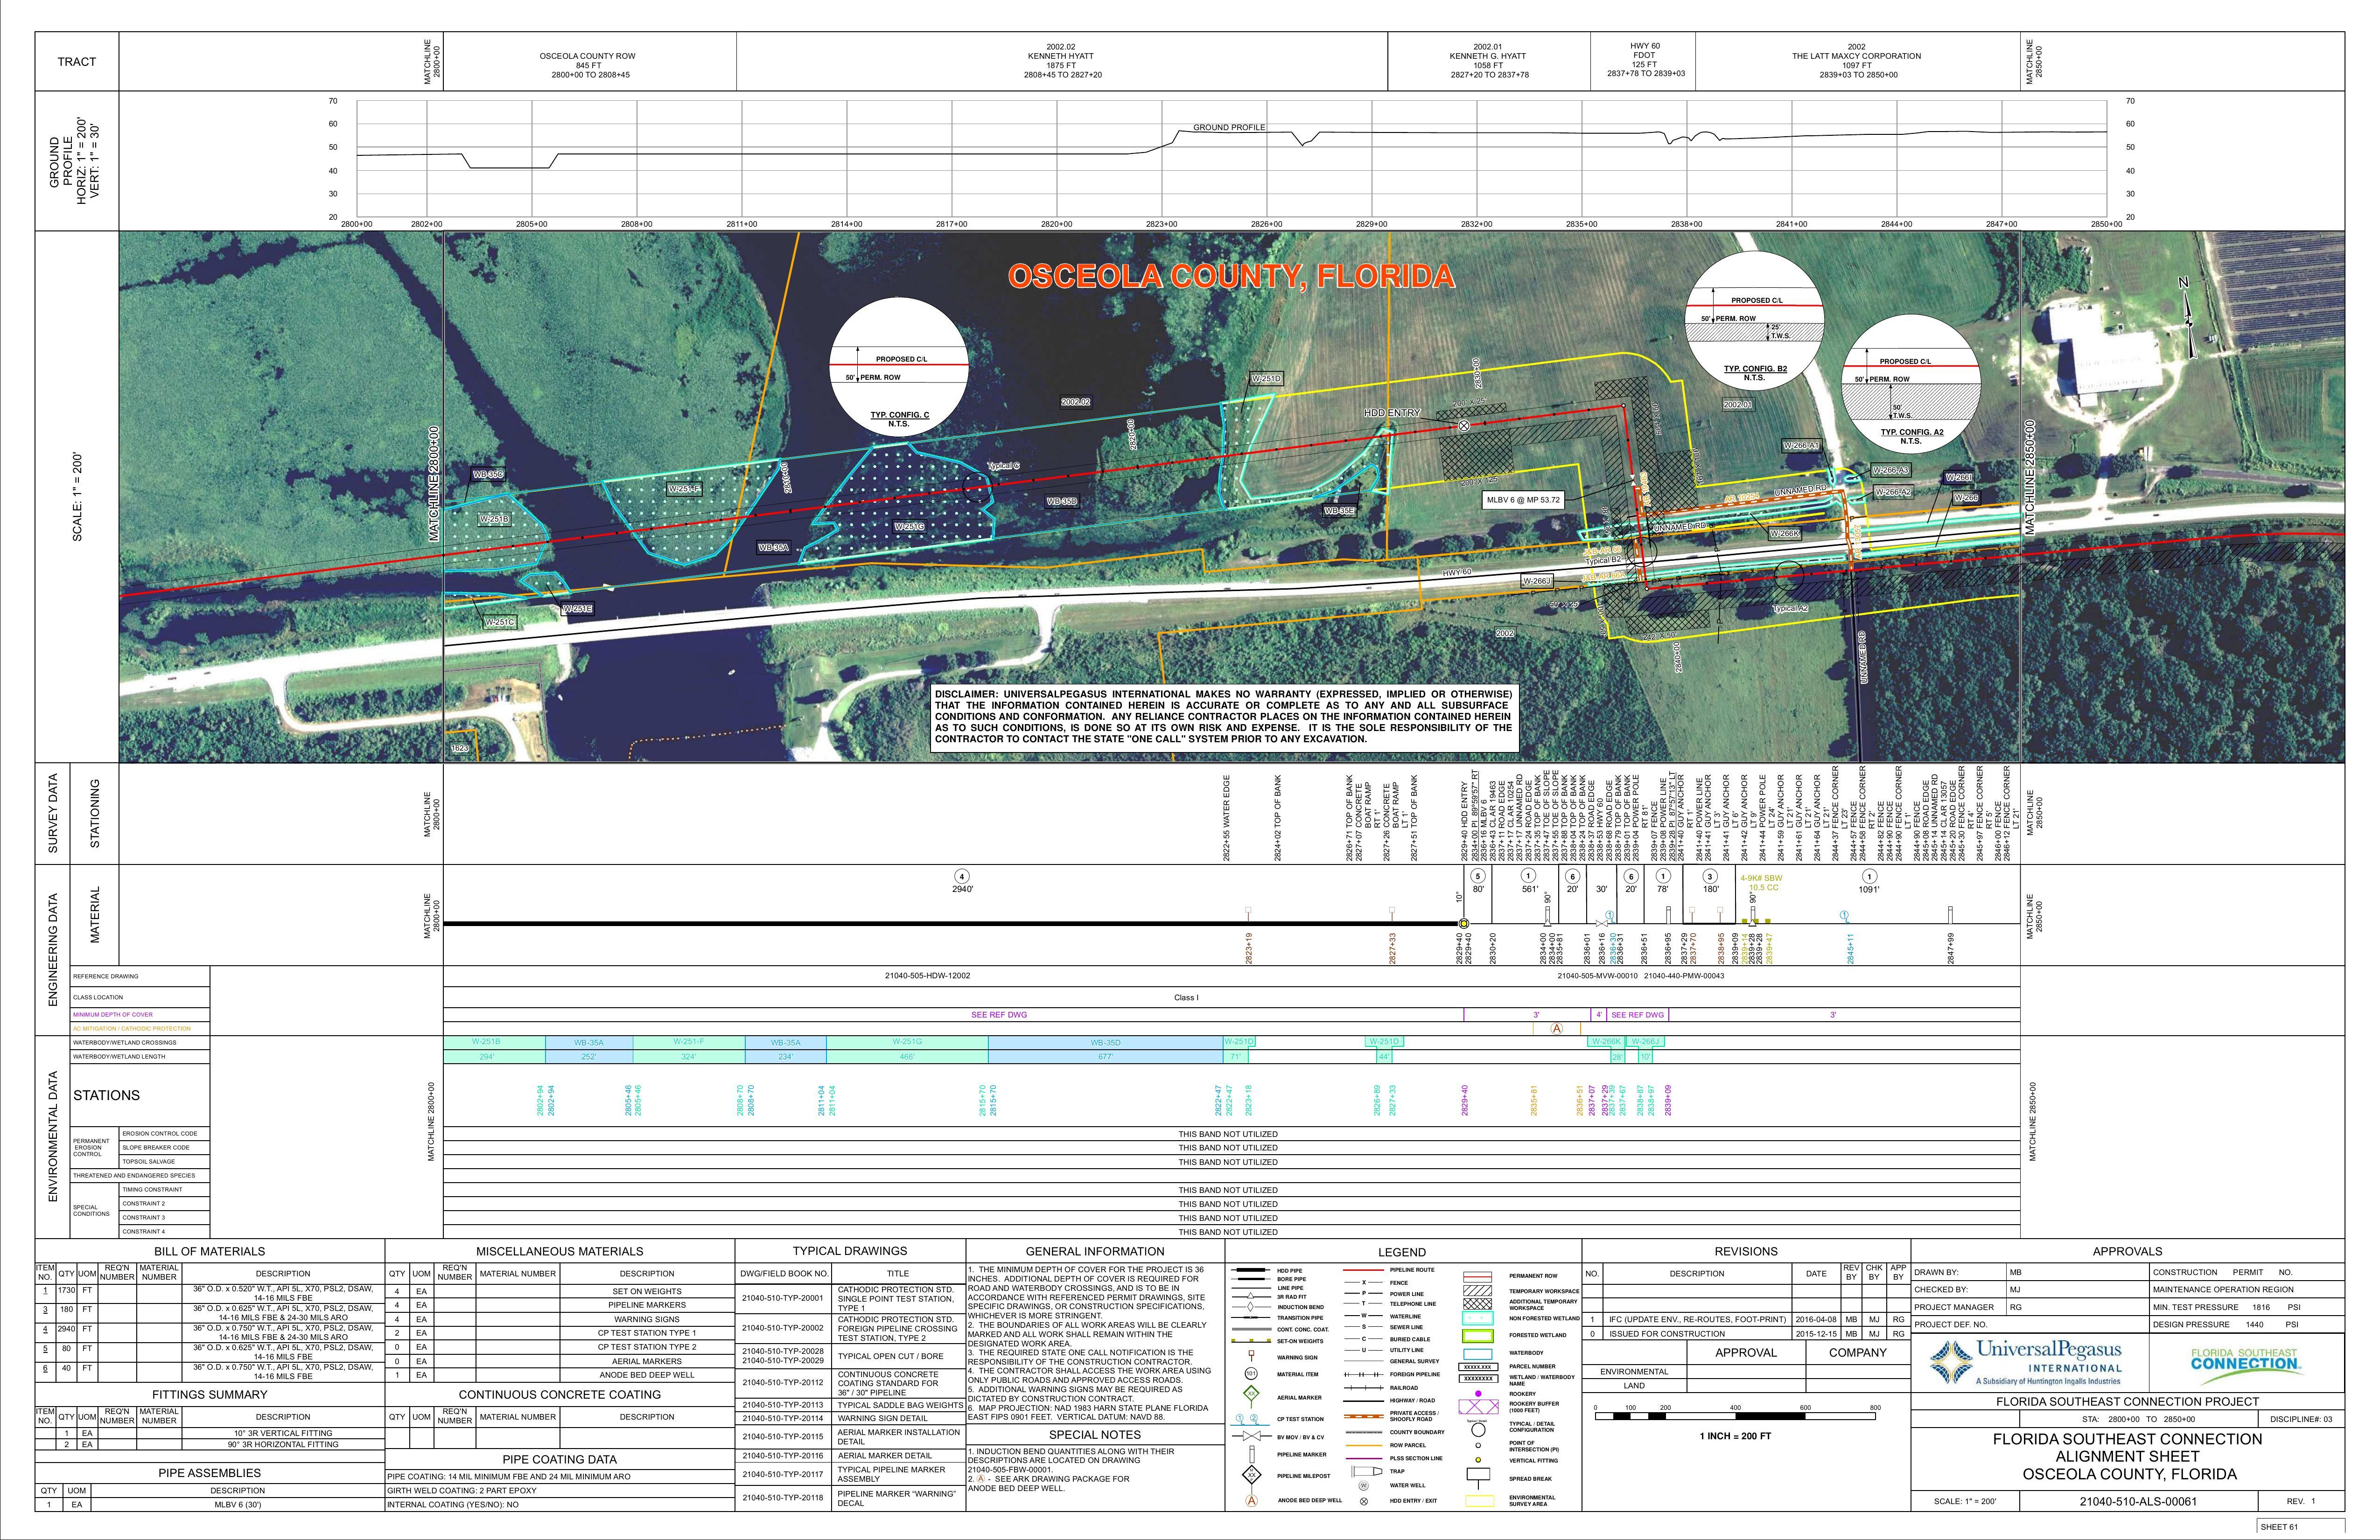
Task: Toggle the Temporary Workspace hatch symbol
Action: [x=1477, y=1291]
